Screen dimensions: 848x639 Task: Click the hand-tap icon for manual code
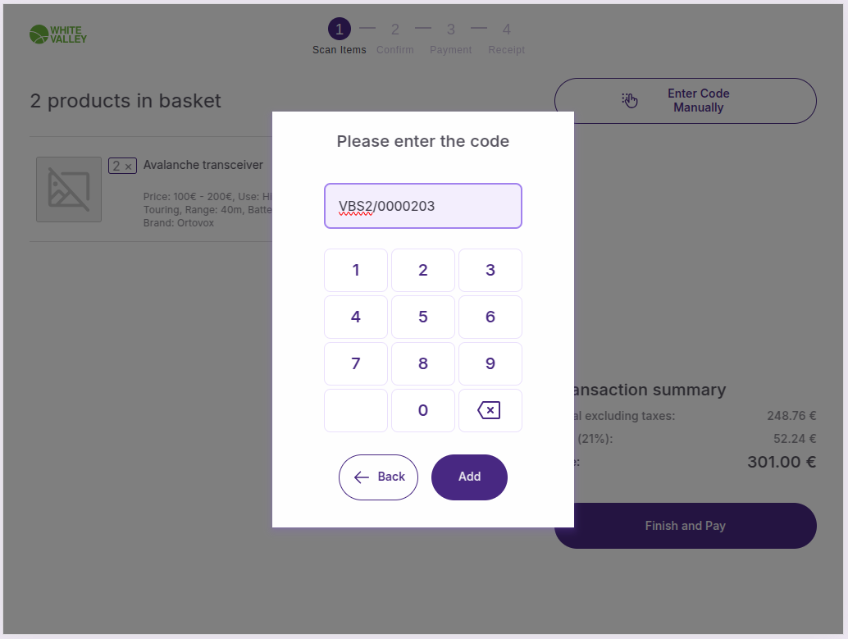tap(629, 100)
